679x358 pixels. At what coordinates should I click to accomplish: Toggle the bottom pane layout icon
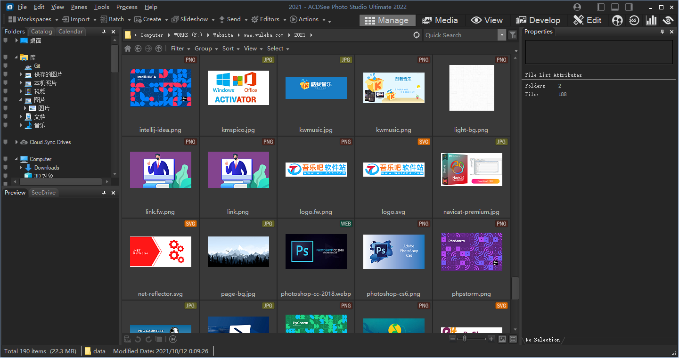615,7
